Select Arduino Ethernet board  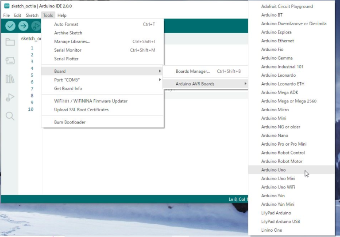[x=291, y=41]
